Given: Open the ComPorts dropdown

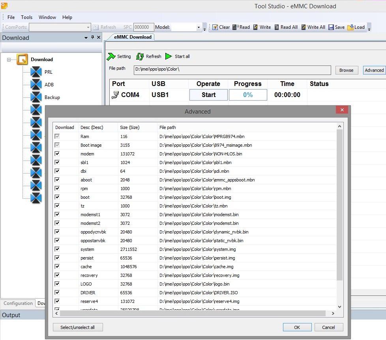Looking at the screenshot, I should (88, 27).
